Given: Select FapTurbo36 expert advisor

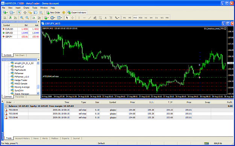Looking at the screenshot, I should (20, 70).
